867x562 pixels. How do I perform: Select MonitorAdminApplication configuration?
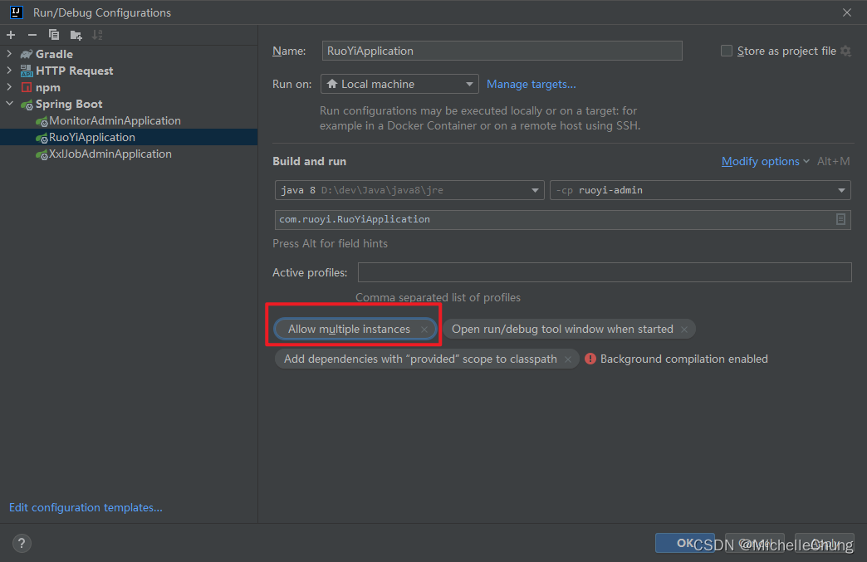pos(115,120)
